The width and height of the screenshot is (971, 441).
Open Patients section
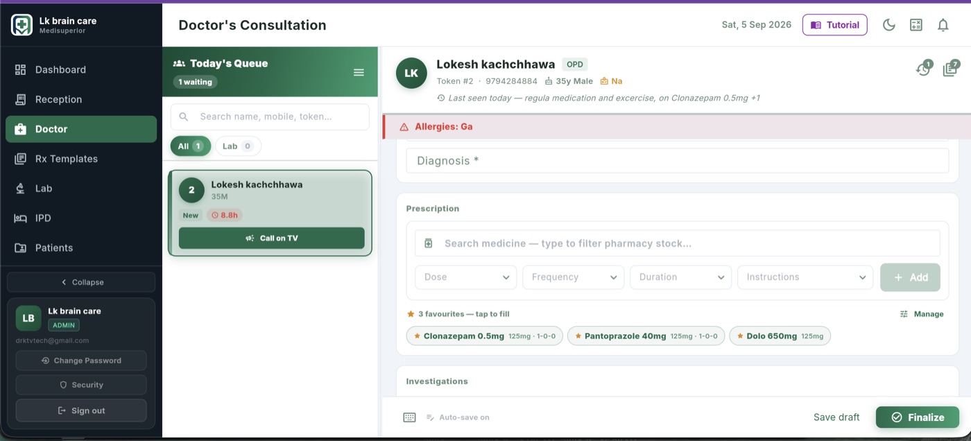[81, 248]
